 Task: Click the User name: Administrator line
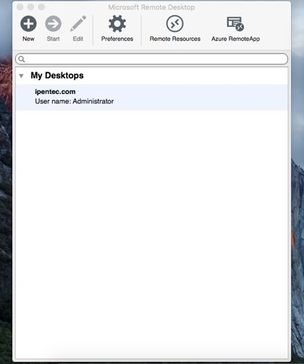(75, 101)
